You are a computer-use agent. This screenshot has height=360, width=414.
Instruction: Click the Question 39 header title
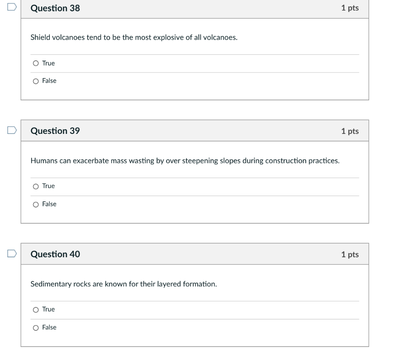click(x=55, y=131)
